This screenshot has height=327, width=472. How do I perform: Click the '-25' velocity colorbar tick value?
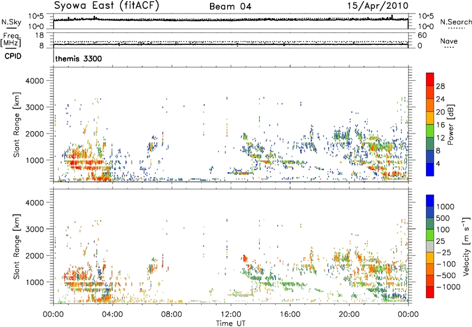(444, 253)
